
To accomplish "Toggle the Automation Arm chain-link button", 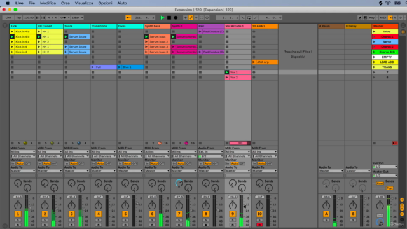I will pos(191,18).
